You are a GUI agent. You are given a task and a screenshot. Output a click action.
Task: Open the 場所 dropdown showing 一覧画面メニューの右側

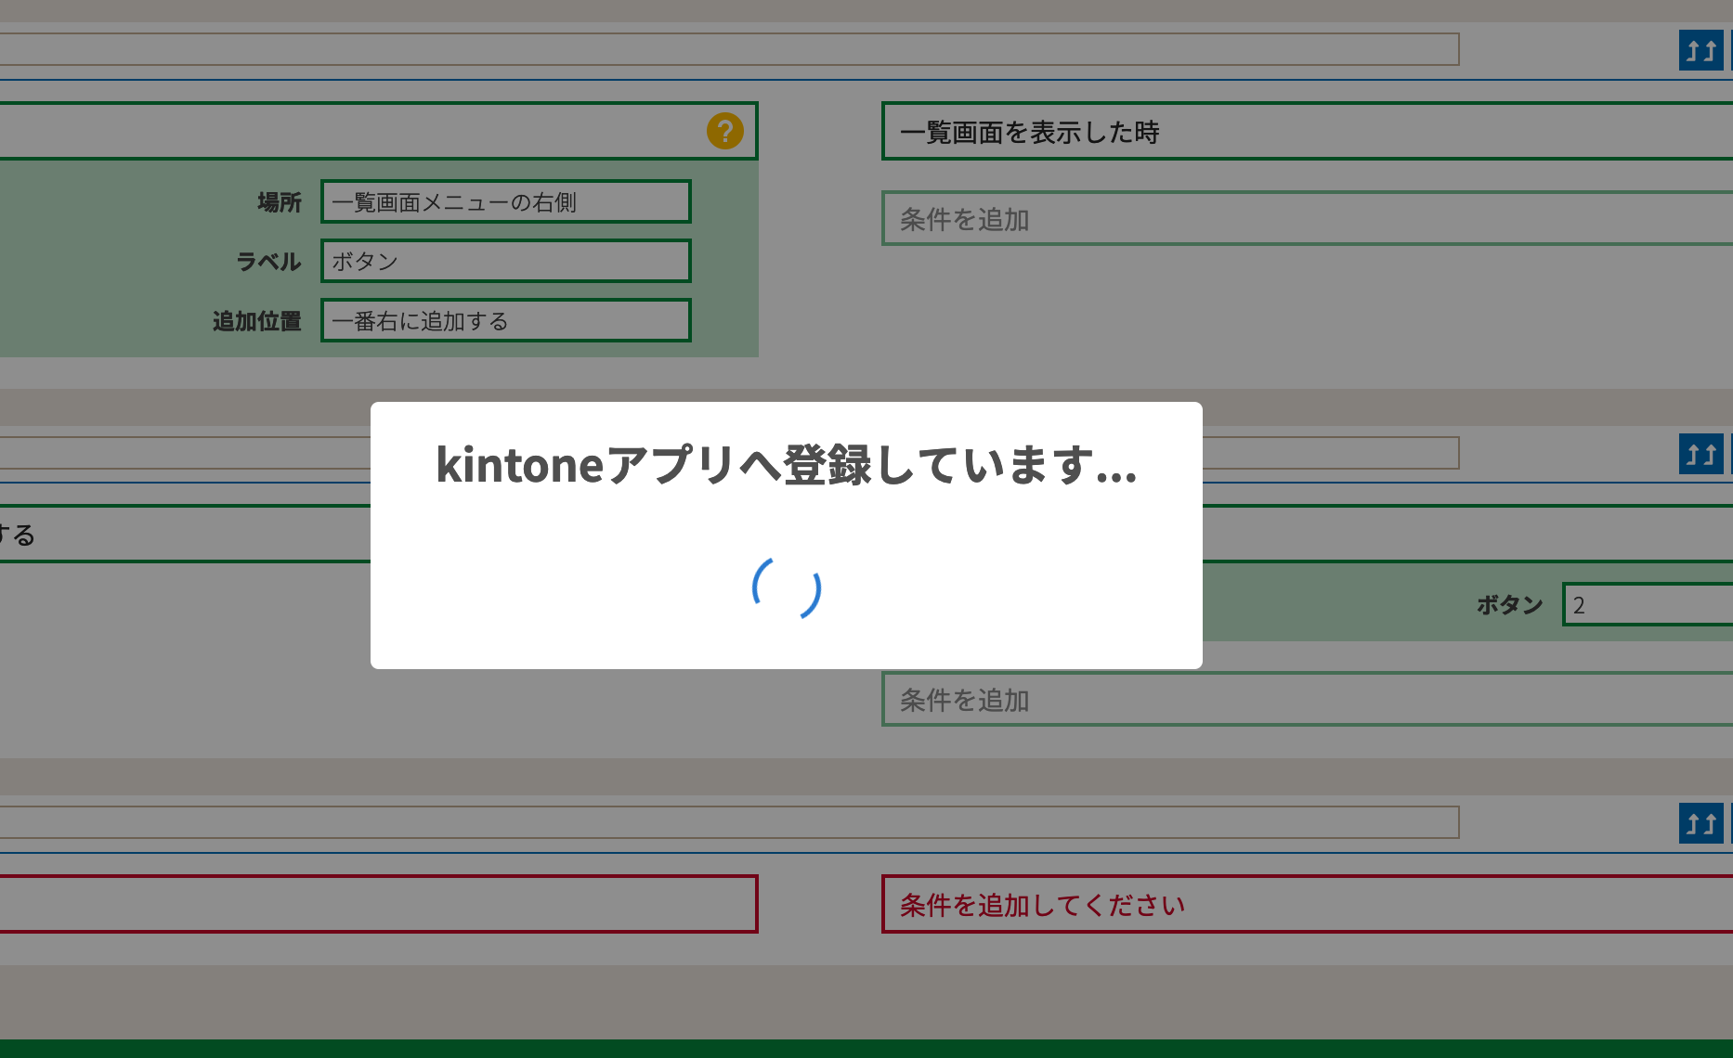[505, 201]
